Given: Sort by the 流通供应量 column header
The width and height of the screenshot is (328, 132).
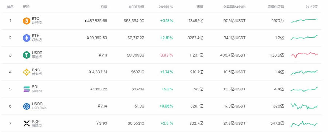Looking at the screenshot, I should (276, 7).
